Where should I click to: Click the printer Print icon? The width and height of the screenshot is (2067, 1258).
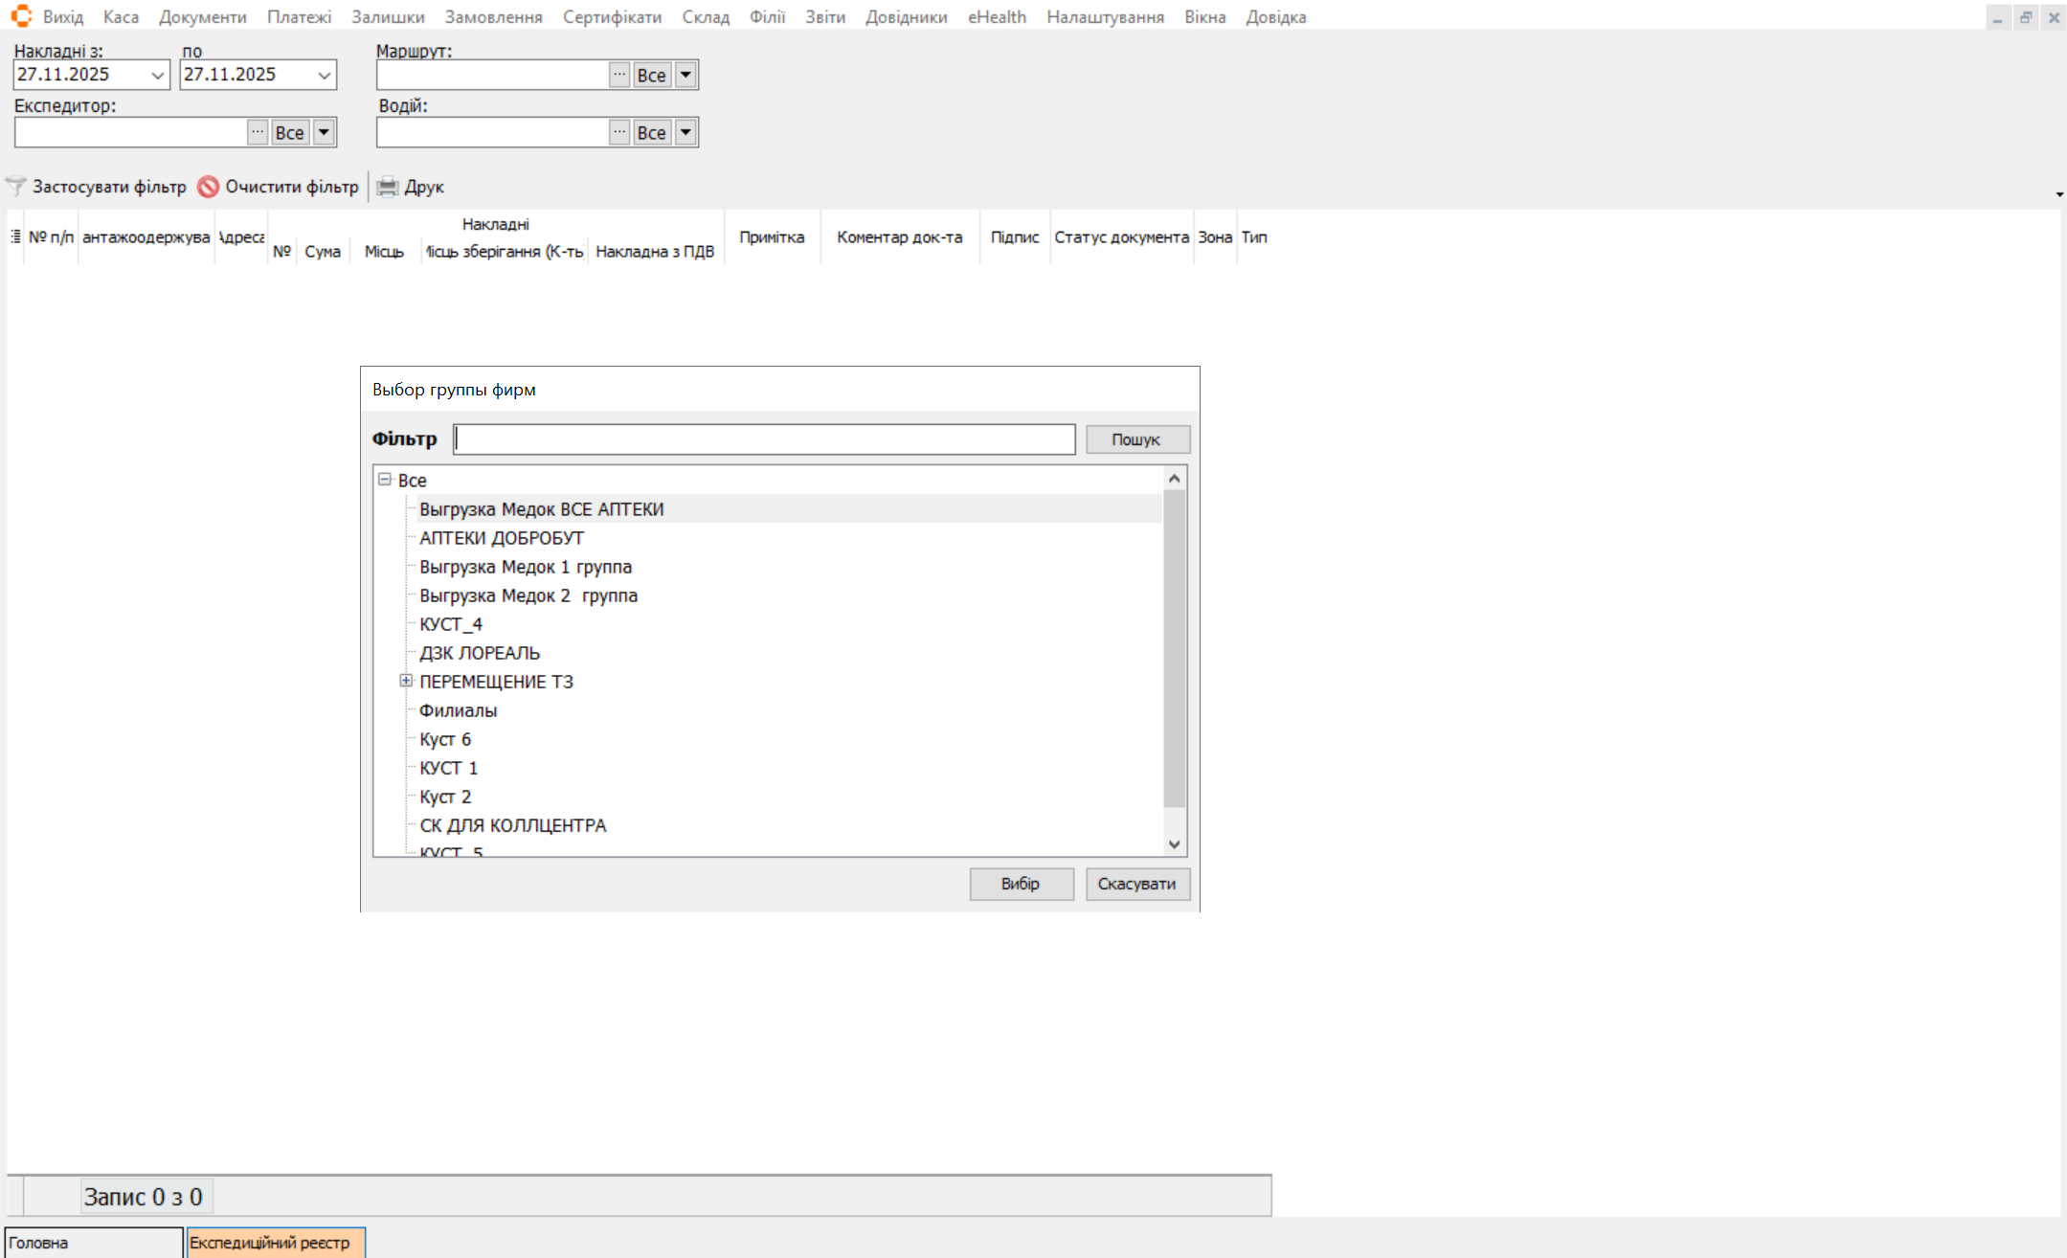[x=387, y=187]
